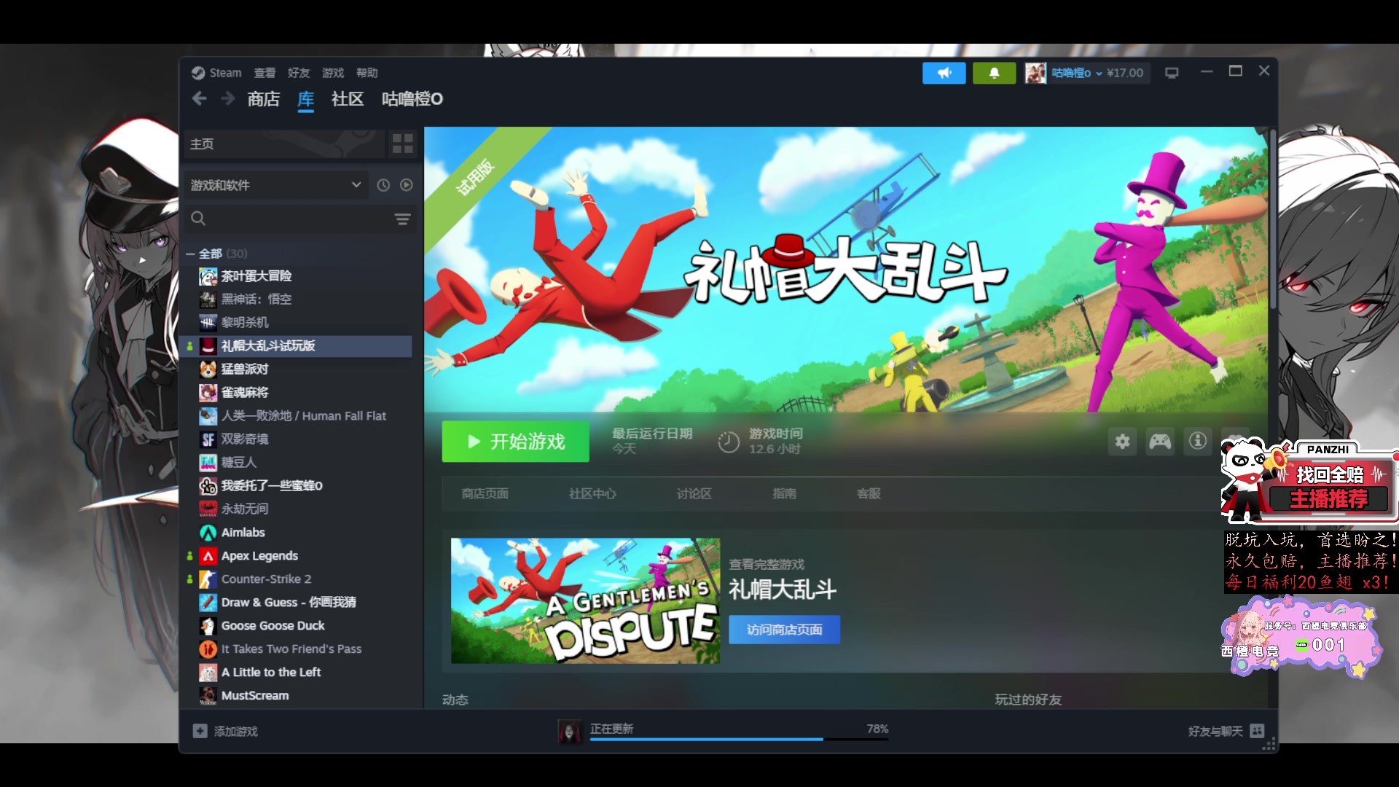Open the 讨论区 link

click(694, 494)
